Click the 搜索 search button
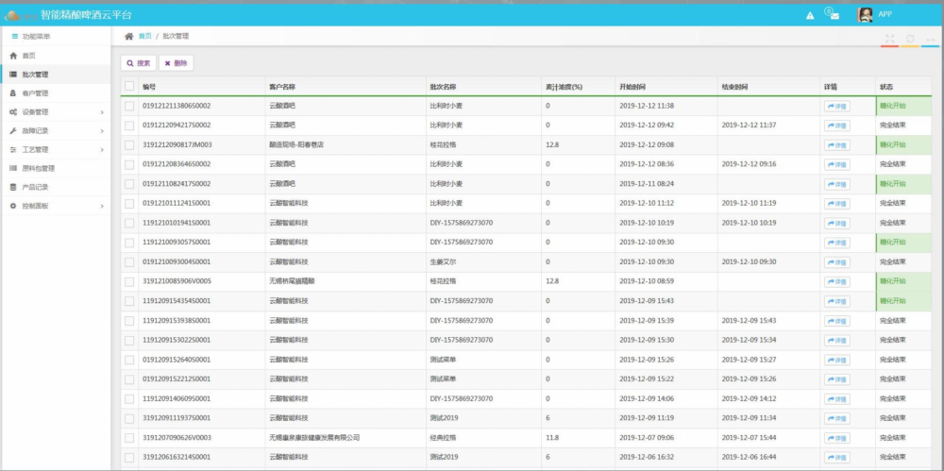 coord(139,63)
